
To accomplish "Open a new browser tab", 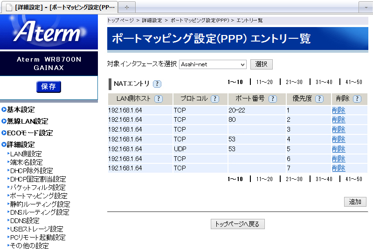I will 127,7.
